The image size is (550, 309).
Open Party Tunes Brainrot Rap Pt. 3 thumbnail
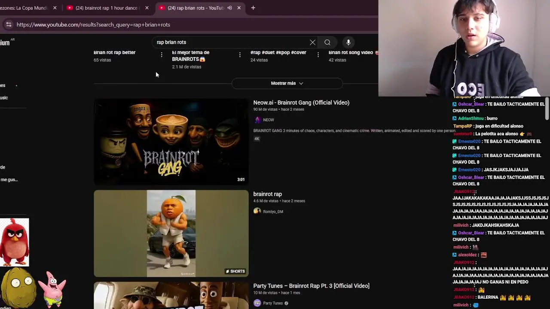[x=171, y=295]
